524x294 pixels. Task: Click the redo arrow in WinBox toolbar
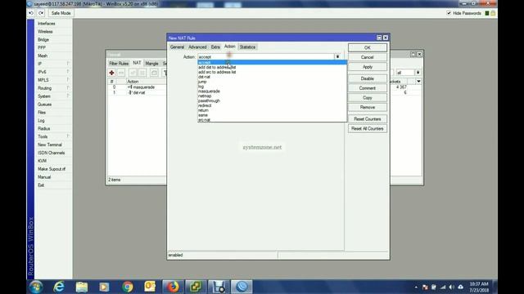41,13
